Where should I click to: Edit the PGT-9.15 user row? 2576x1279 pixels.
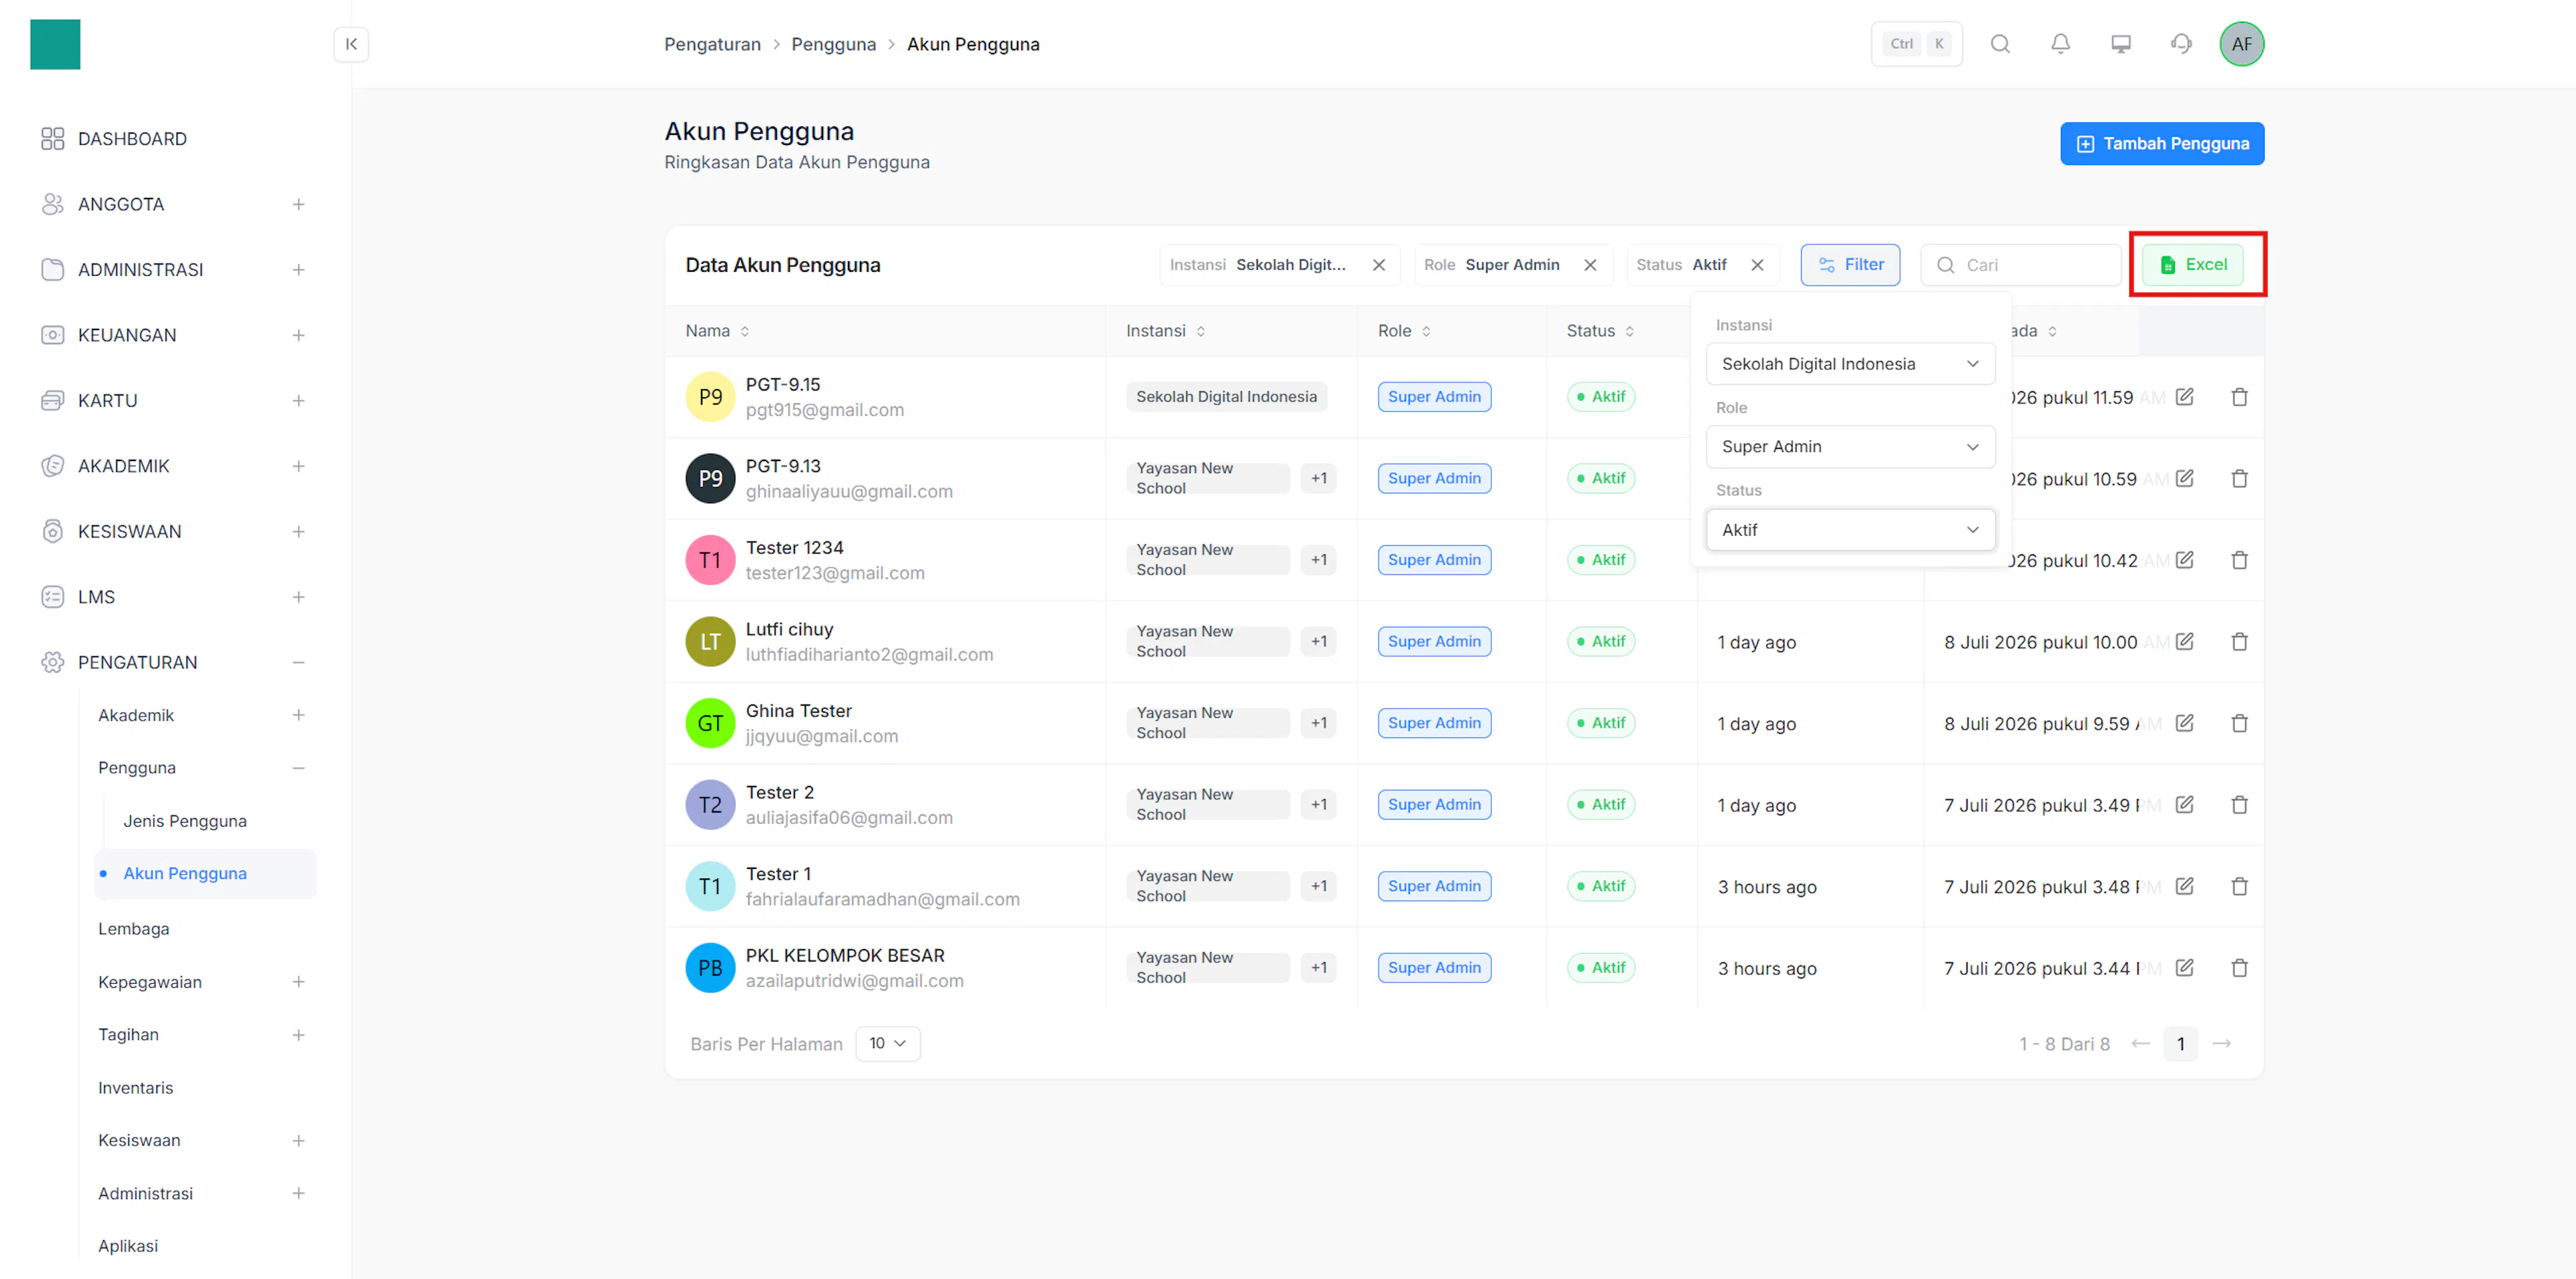[x=2185, y=397]
